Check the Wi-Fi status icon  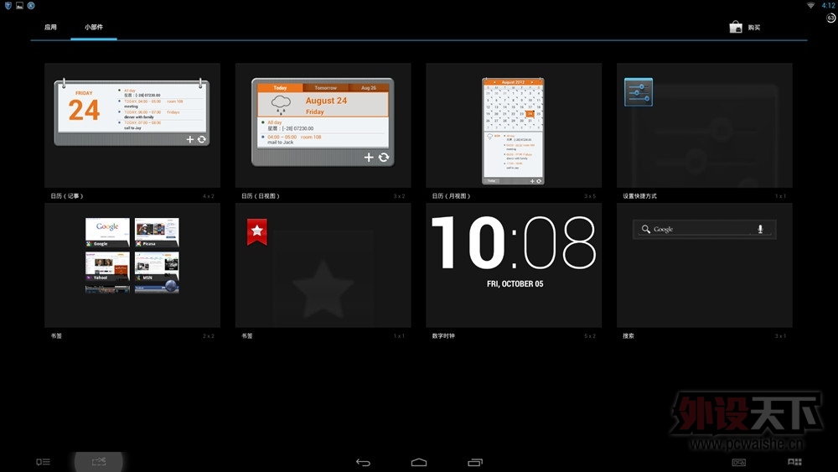point(810,5)
